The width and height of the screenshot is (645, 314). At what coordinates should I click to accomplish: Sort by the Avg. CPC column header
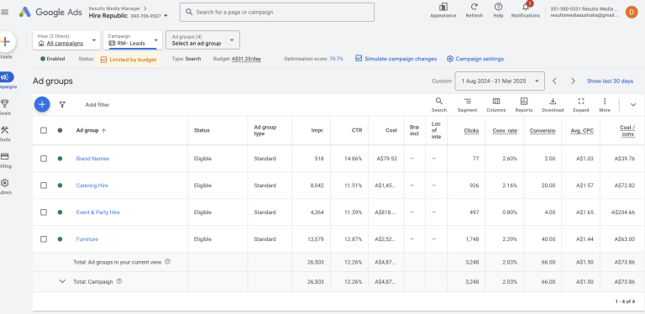point(582,131)
